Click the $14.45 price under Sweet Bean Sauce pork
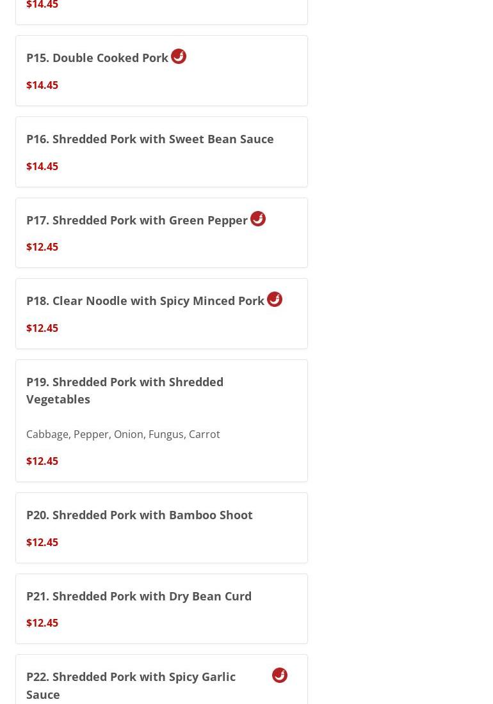 42,166
